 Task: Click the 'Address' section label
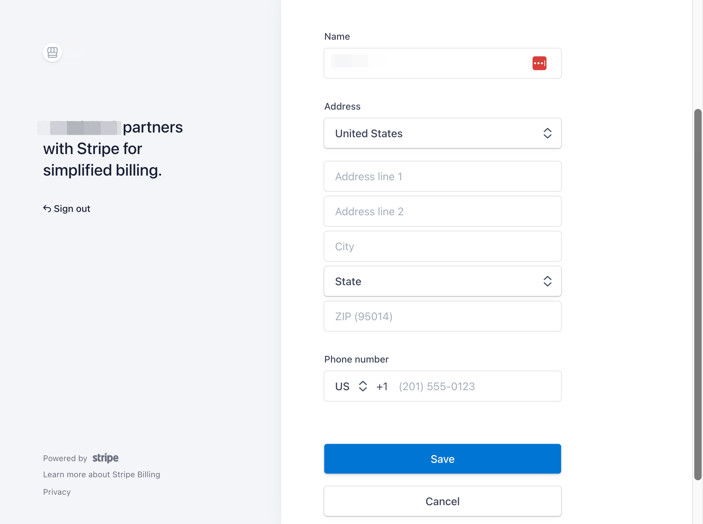(342, 106)
